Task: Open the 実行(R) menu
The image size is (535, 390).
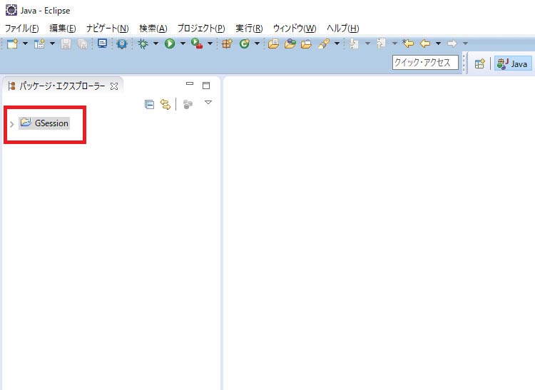Action: tap(249, 29)
